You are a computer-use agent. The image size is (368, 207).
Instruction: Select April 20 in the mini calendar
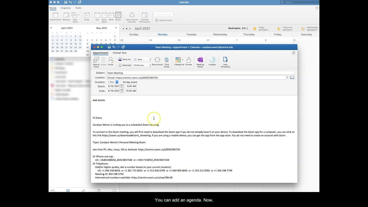tap(62, 47)
